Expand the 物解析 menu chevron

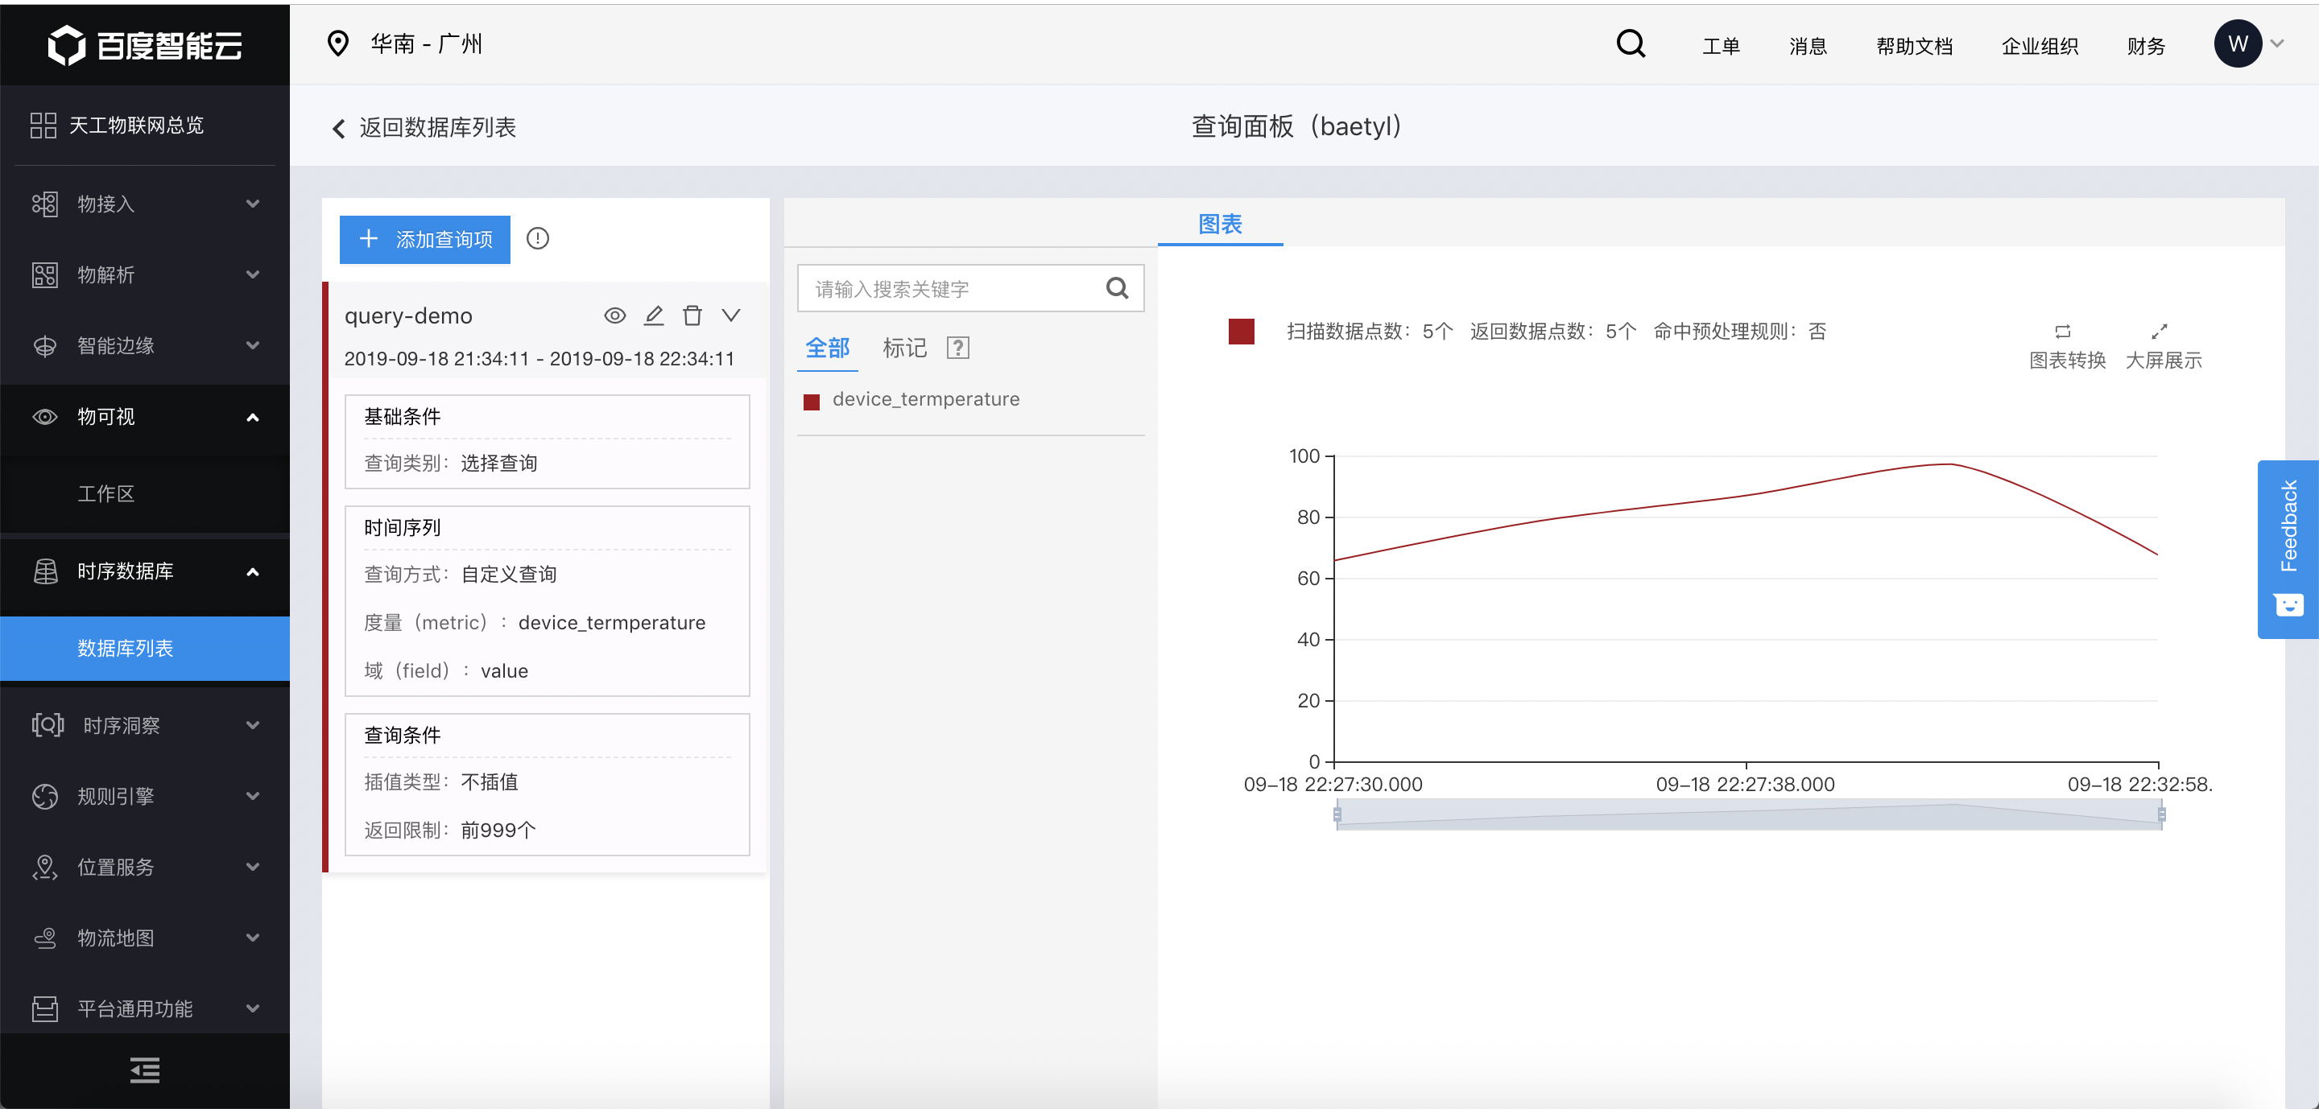point(253,274)
